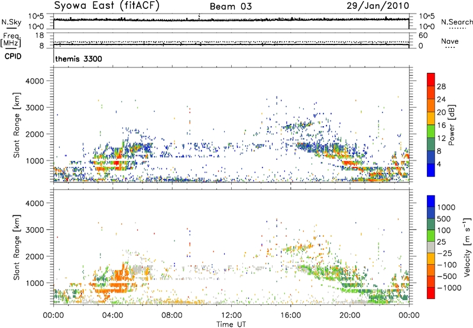
Task: Pick the light green segment of Velocity colorbar
Action: coord(431,236)
